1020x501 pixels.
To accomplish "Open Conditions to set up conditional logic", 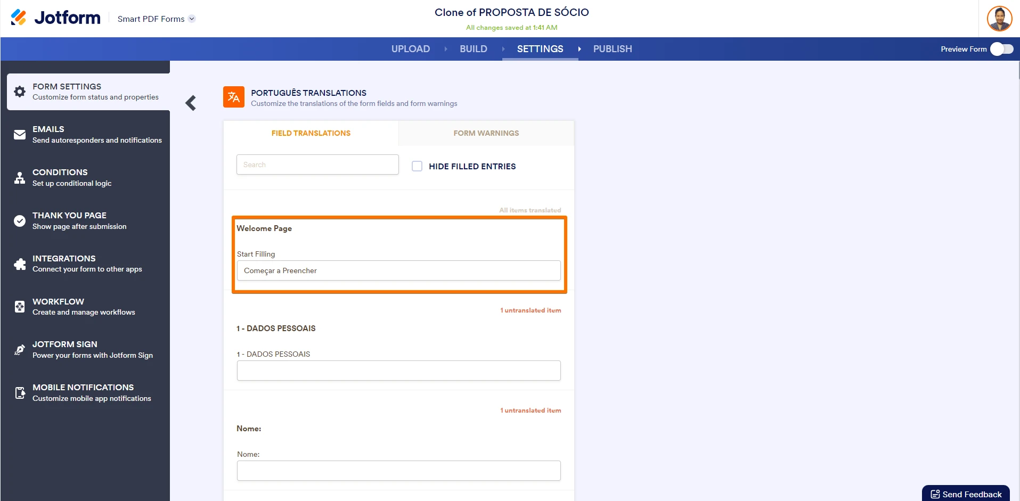I will pos(20,177).
